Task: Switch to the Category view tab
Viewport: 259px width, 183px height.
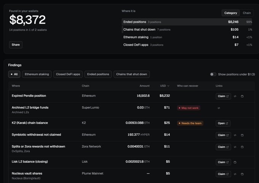Action: coord(230,13)
